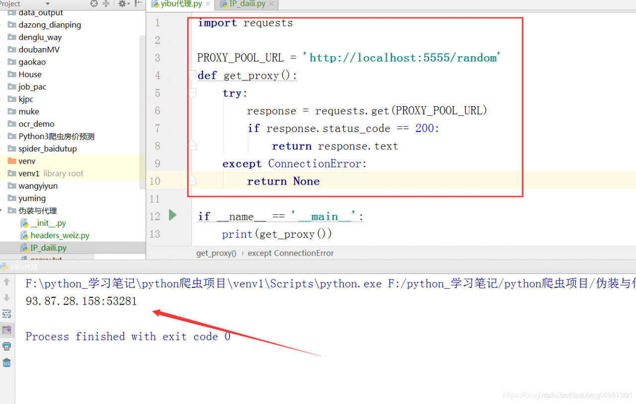Click the python.exe command line in console
Viewport: 636px width, 404px height.
coord(331,284)
